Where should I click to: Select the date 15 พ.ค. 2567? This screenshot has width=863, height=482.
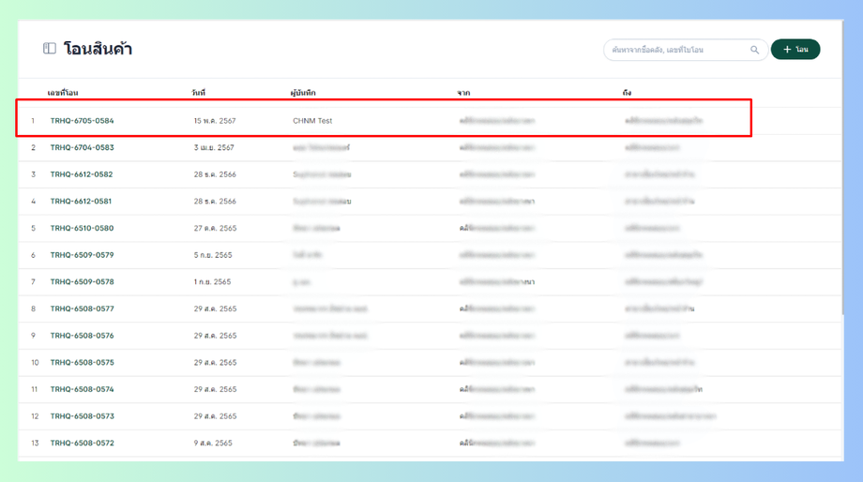pos(215,120)
